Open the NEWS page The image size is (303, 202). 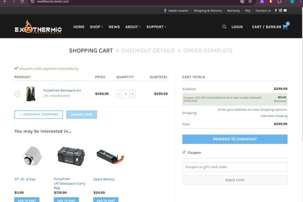tap(114, 27)
